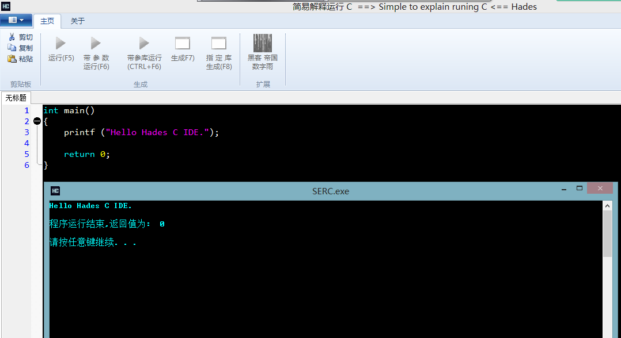Viewport: 621px width, 338px height.
Task: Click line number 1 in the gutter
Action: coord(26,110)
